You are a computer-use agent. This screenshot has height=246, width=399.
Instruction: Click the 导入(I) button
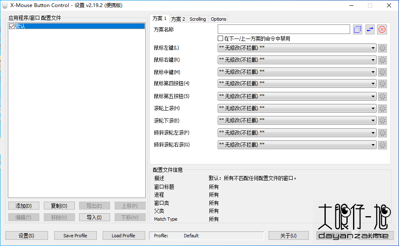coord(94,217)
